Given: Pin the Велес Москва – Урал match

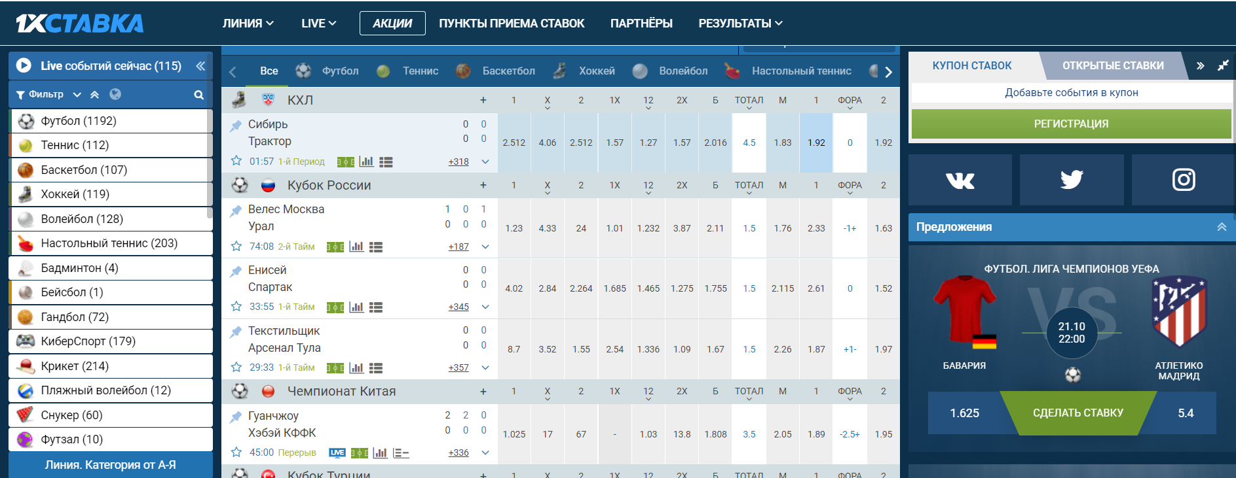Looking at the screenshot, I should [236, 210].
